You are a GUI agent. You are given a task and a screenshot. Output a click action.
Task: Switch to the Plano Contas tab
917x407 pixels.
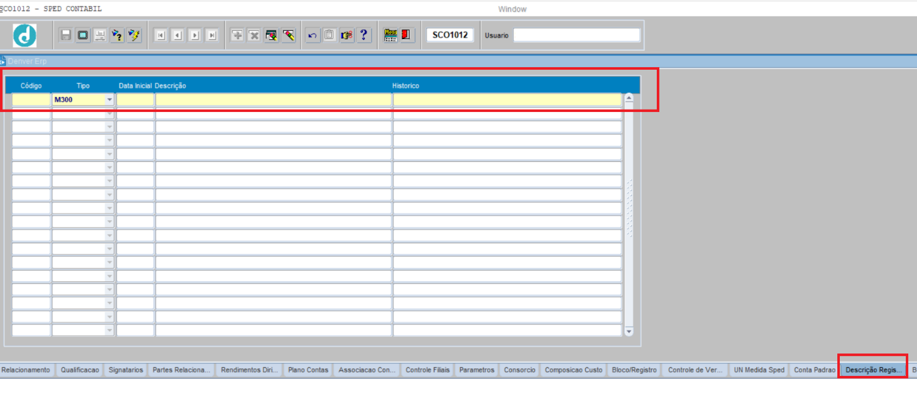pos(308,370)
